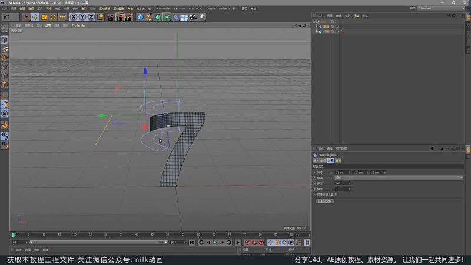
Task: Switch to Texture mode checker icon
Action: click(x=5, y=49)
